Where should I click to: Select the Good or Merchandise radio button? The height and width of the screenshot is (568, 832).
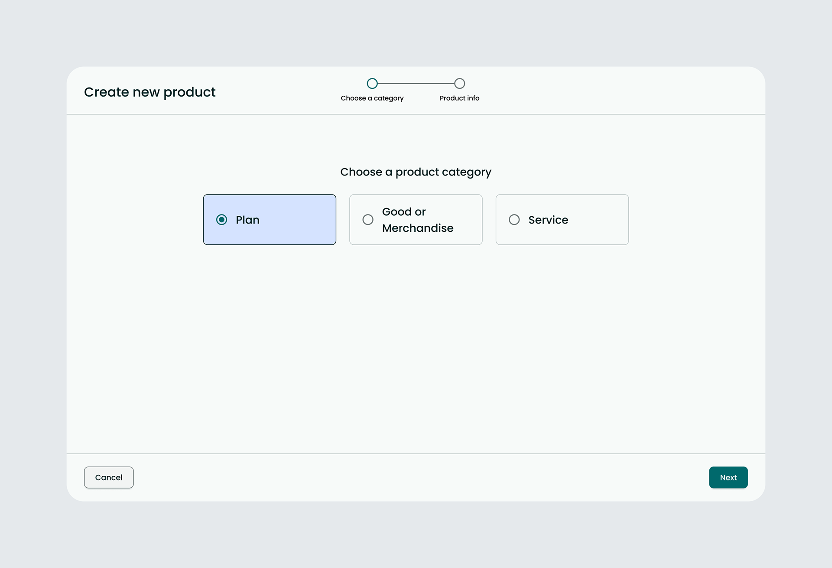368,220
